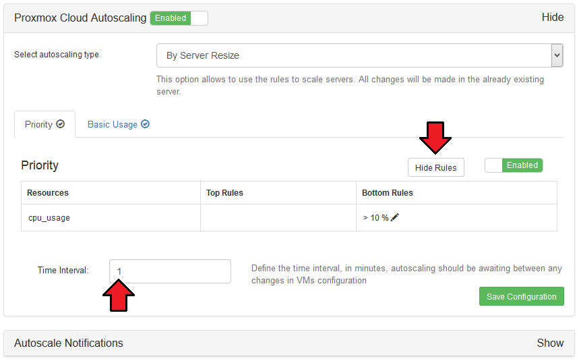Click the checkmark icon on Basic Usage tab
The height and width of the screenshot is (361, 579).
tap(145, 124)
